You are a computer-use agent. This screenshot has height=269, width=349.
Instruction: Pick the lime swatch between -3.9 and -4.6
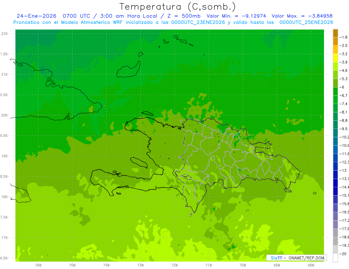(335, 66)
